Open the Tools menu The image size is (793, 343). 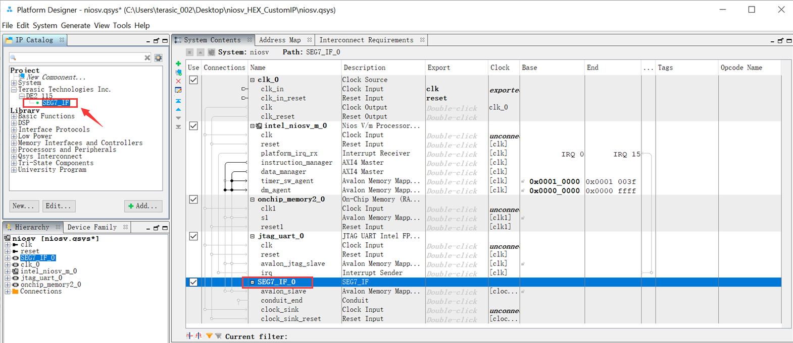pos(122,25)
